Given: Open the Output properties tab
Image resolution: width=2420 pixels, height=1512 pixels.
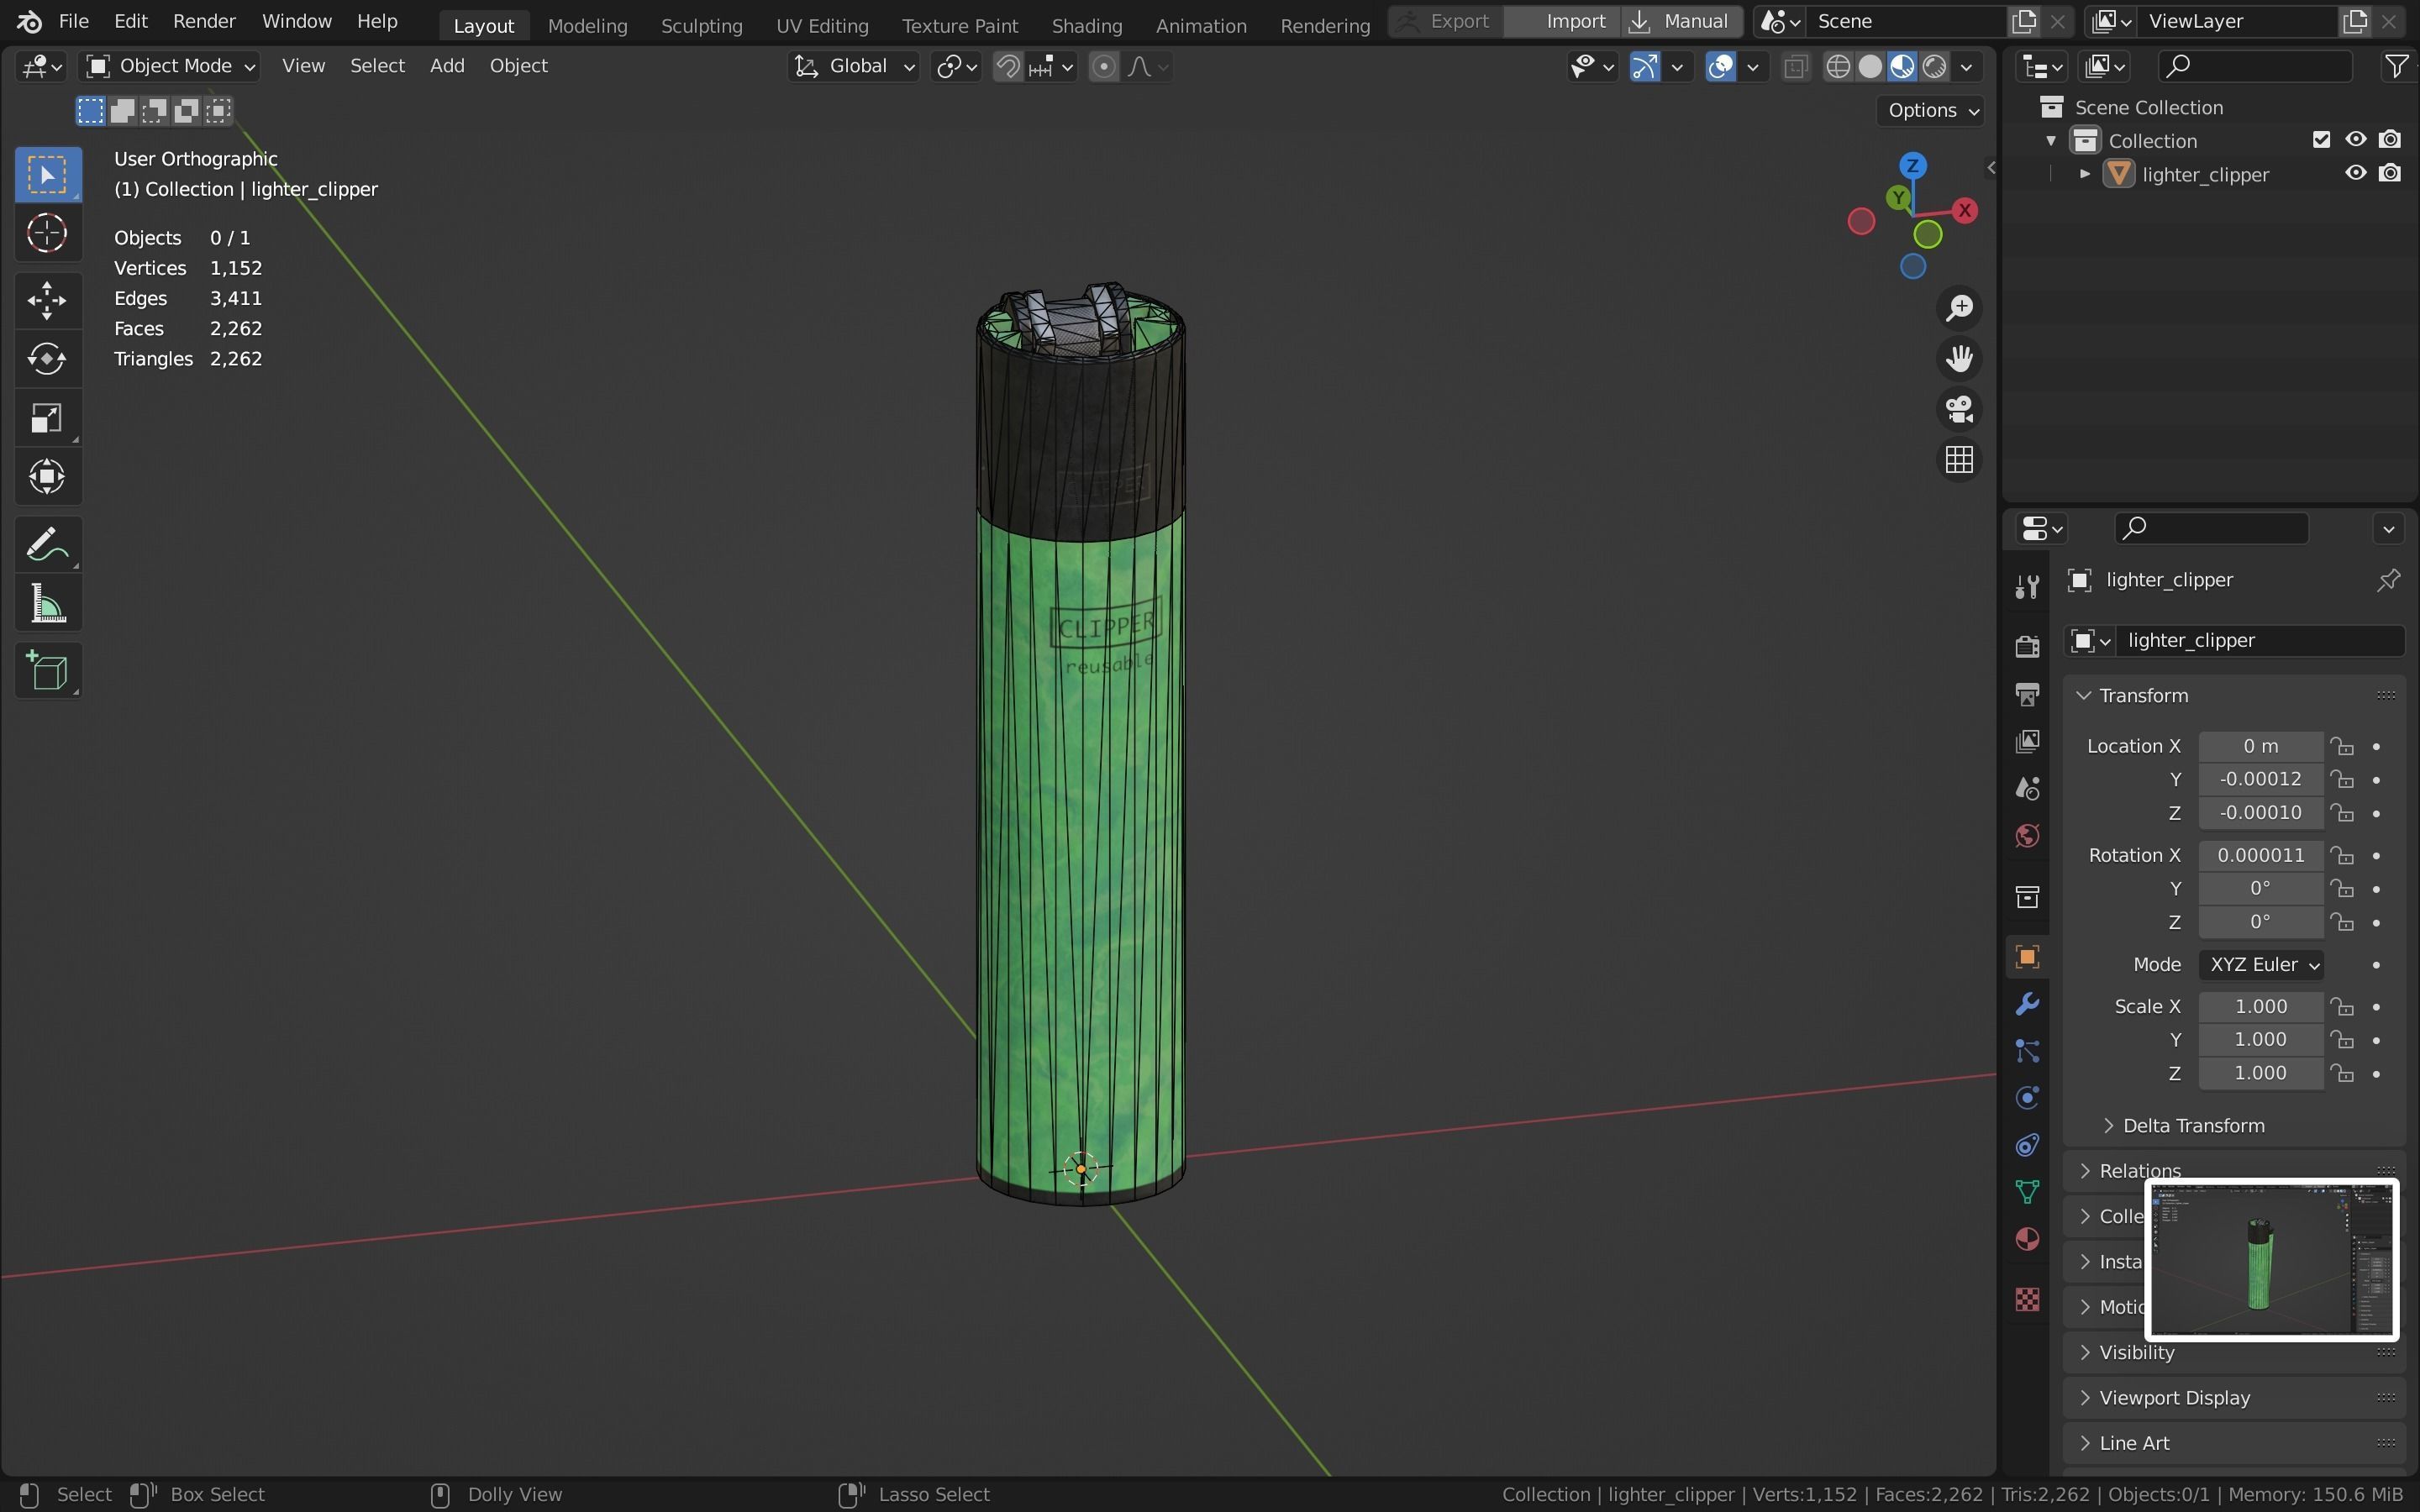Looking at the screenshot, I should tap(2027, 694).
